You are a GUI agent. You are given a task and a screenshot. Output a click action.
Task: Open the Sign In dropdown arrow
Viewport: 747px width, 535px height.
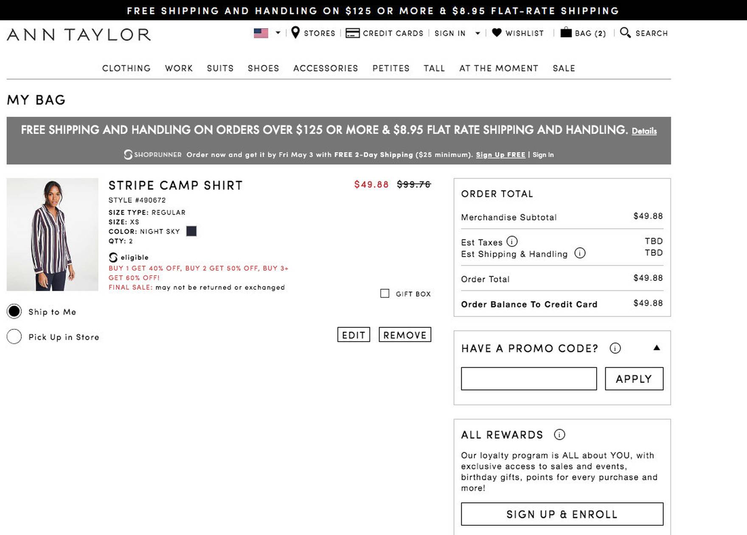coord(478,34)
